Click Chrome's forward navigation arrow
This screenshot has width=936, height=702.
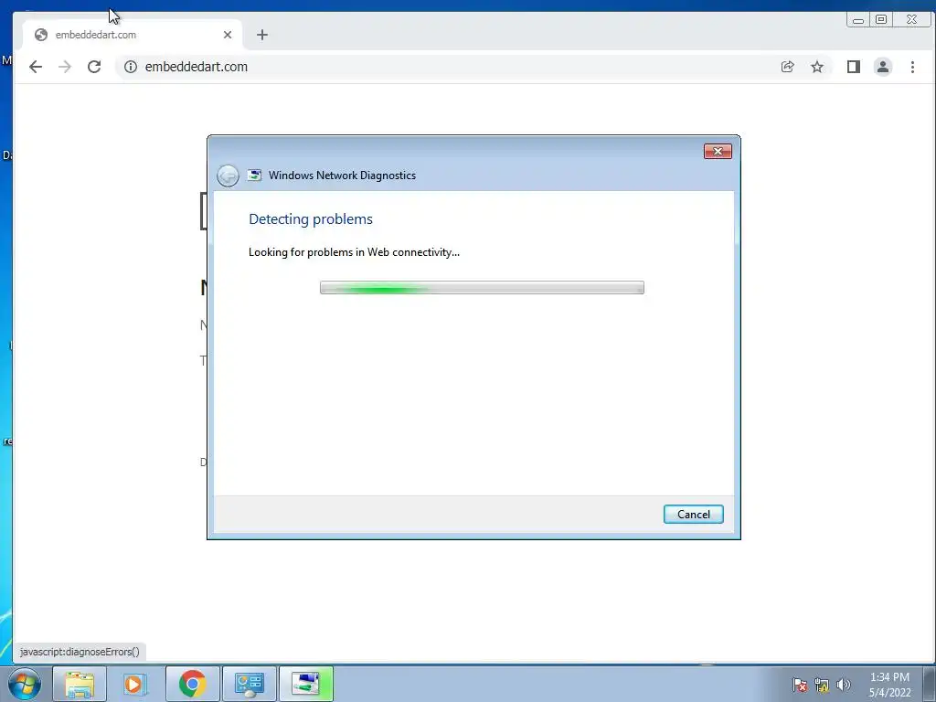[65, 67]
